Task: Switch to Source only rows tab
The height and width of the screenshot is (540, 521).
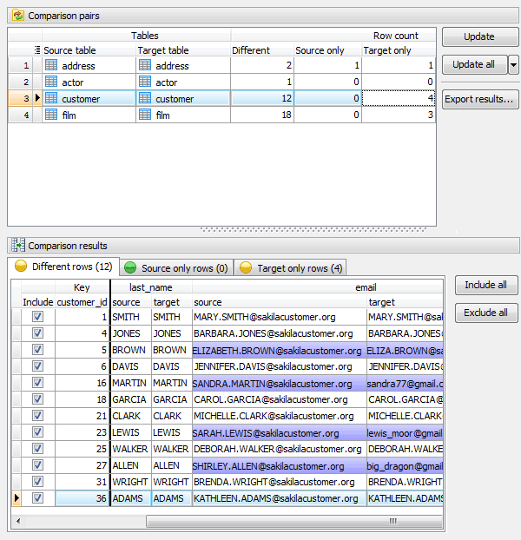Action: (x=176, y=268)
